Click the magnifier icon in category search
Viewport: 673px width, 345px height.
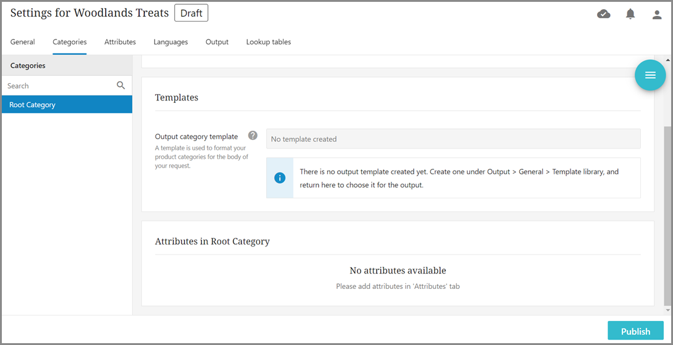tap(121, 86)
